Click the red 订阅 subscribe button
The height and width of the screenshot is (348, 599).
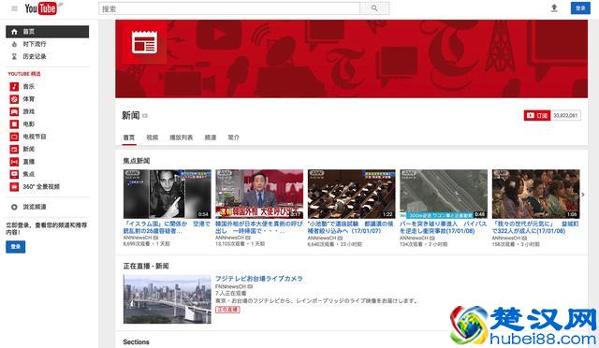(x=537, y=115)
